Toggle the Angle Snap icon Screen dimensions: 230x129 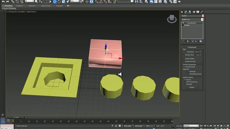click(101, 1)
